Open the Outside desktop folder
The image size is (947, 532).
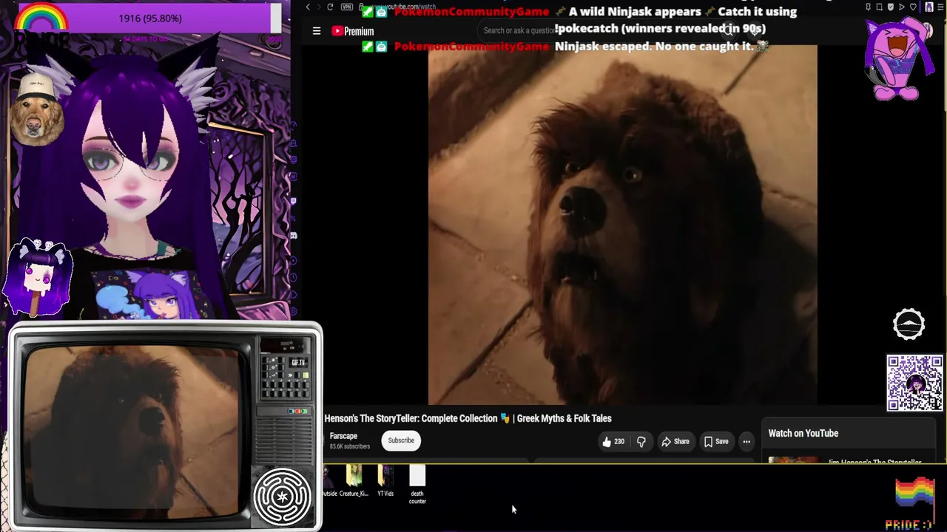tap(329, 481)
